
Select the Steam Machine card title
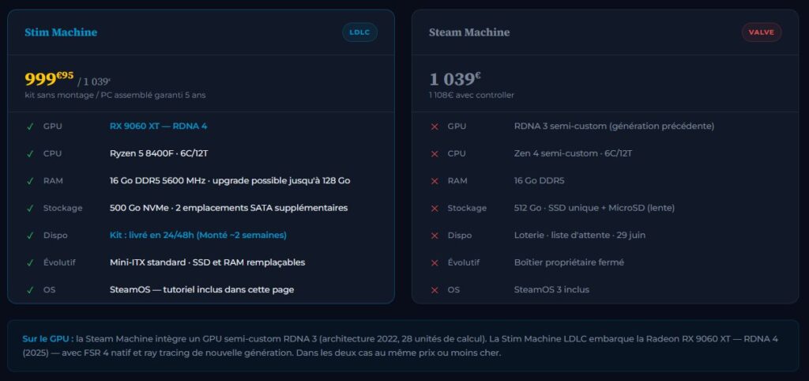(469, 32)
